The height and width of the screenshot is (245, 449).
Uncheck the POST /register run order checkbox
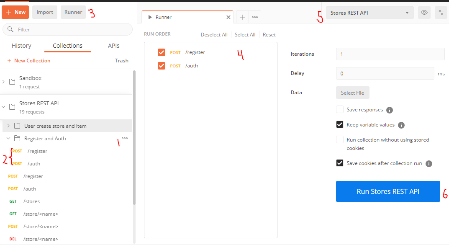point(162,52)
